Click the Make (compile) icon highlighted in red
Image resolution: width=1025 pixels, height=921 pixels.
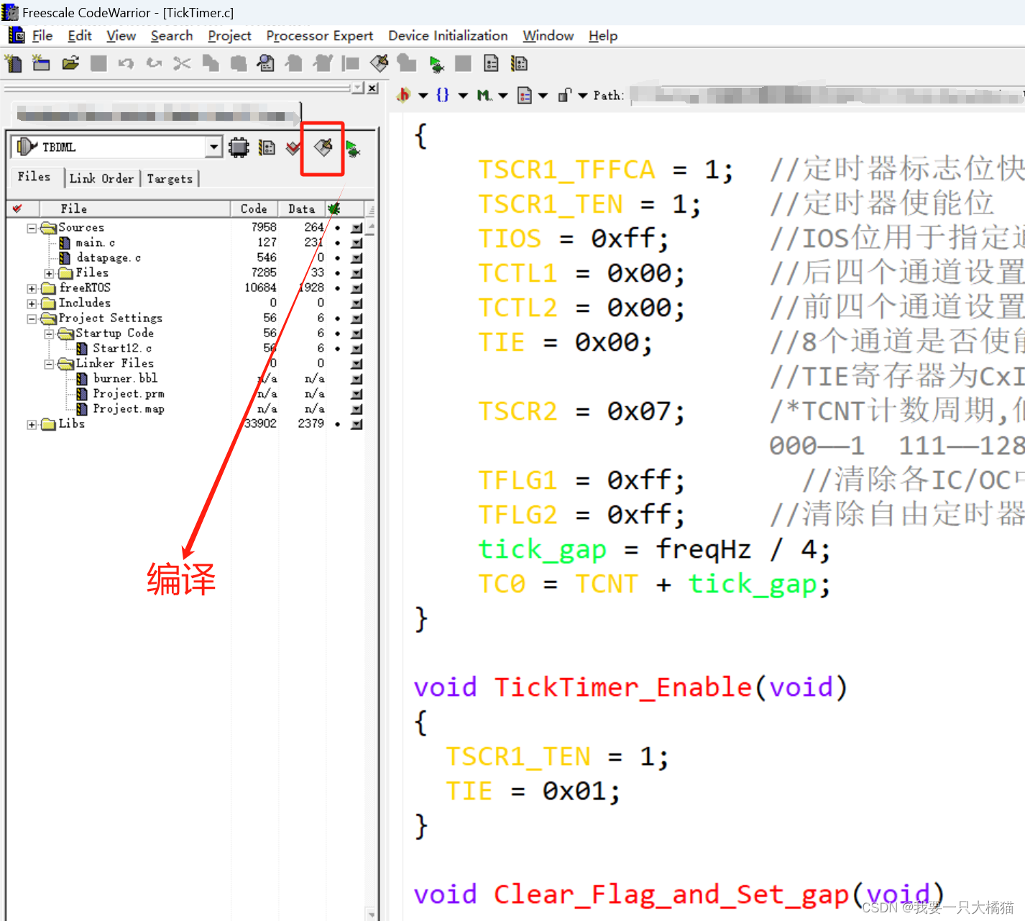322,148
